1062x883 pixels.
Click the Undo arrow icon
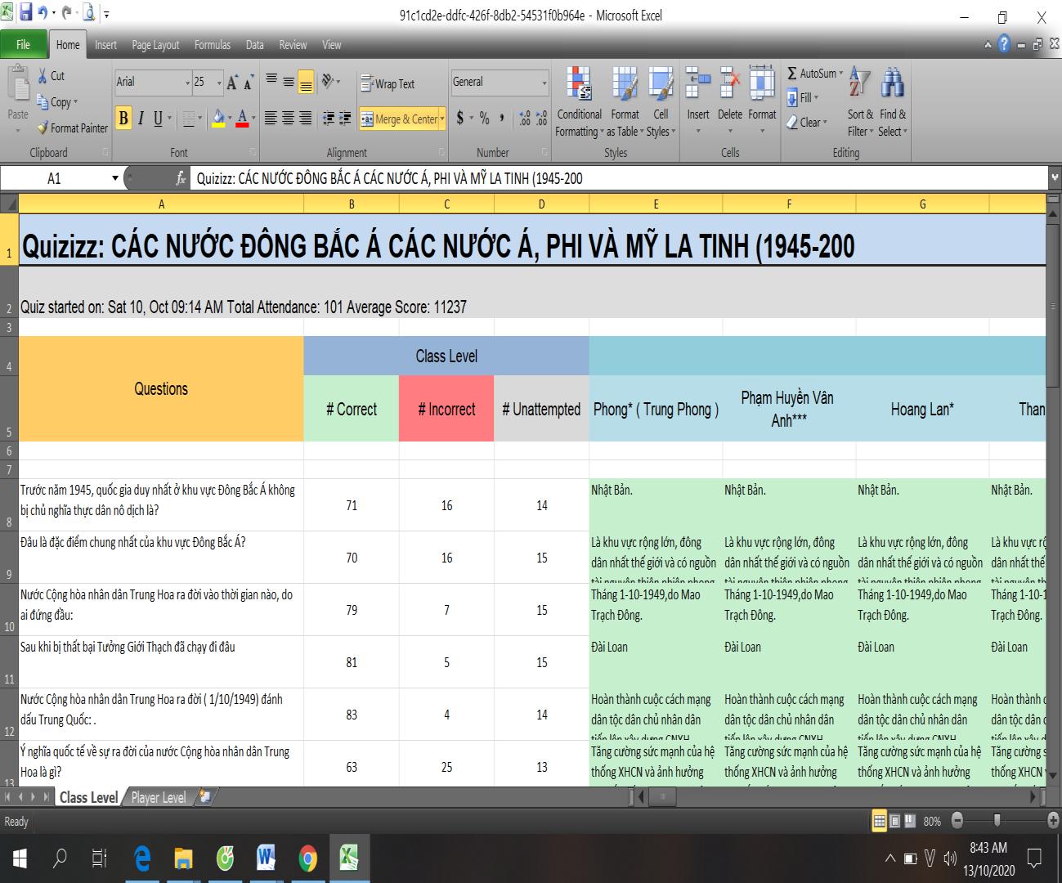(x=43, y=14)
